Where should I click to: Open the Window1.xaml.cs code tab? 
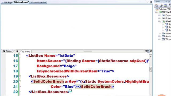38,2
